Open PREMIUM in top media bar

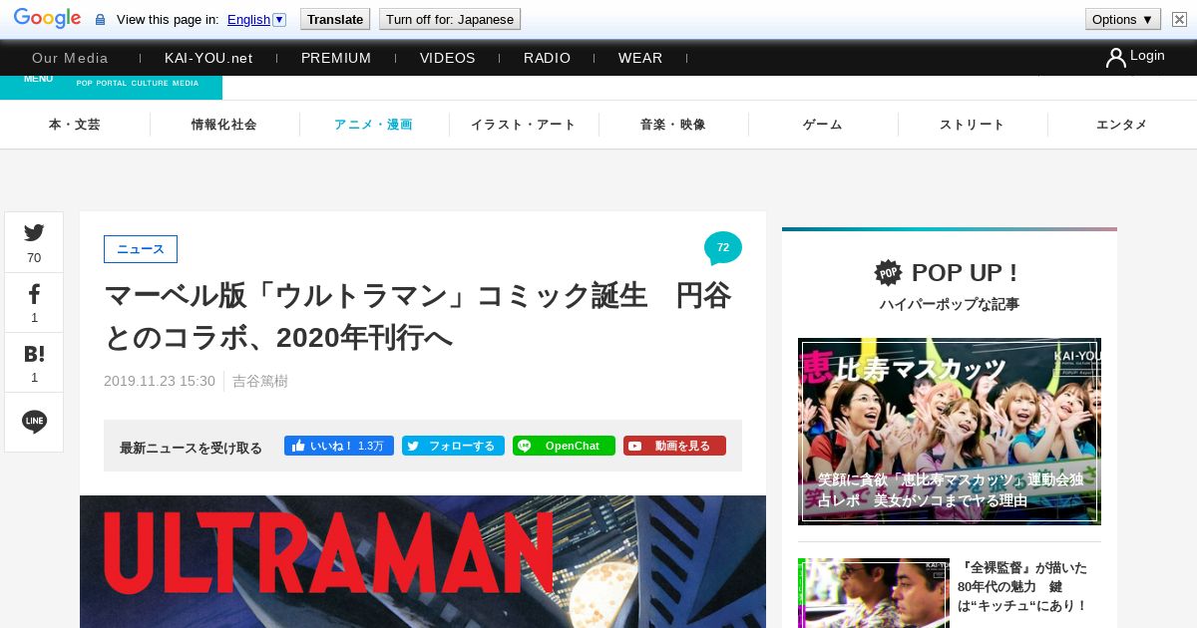(x=336, y=58)
